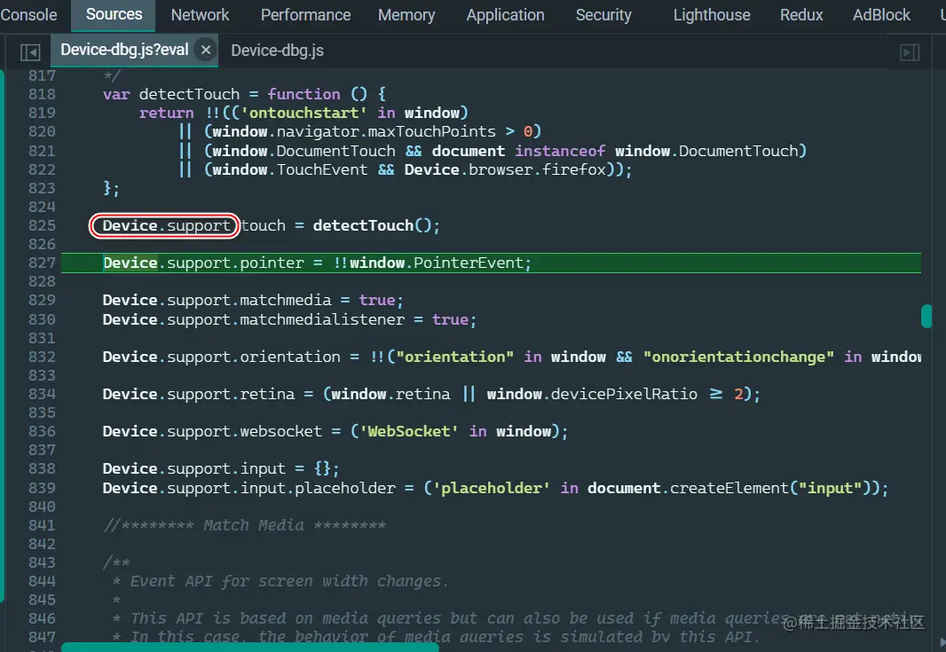The width and height of the screenshot is (946, 652).
Task: Click the "onorientationchange" string
Action: (x=737, y=357)
